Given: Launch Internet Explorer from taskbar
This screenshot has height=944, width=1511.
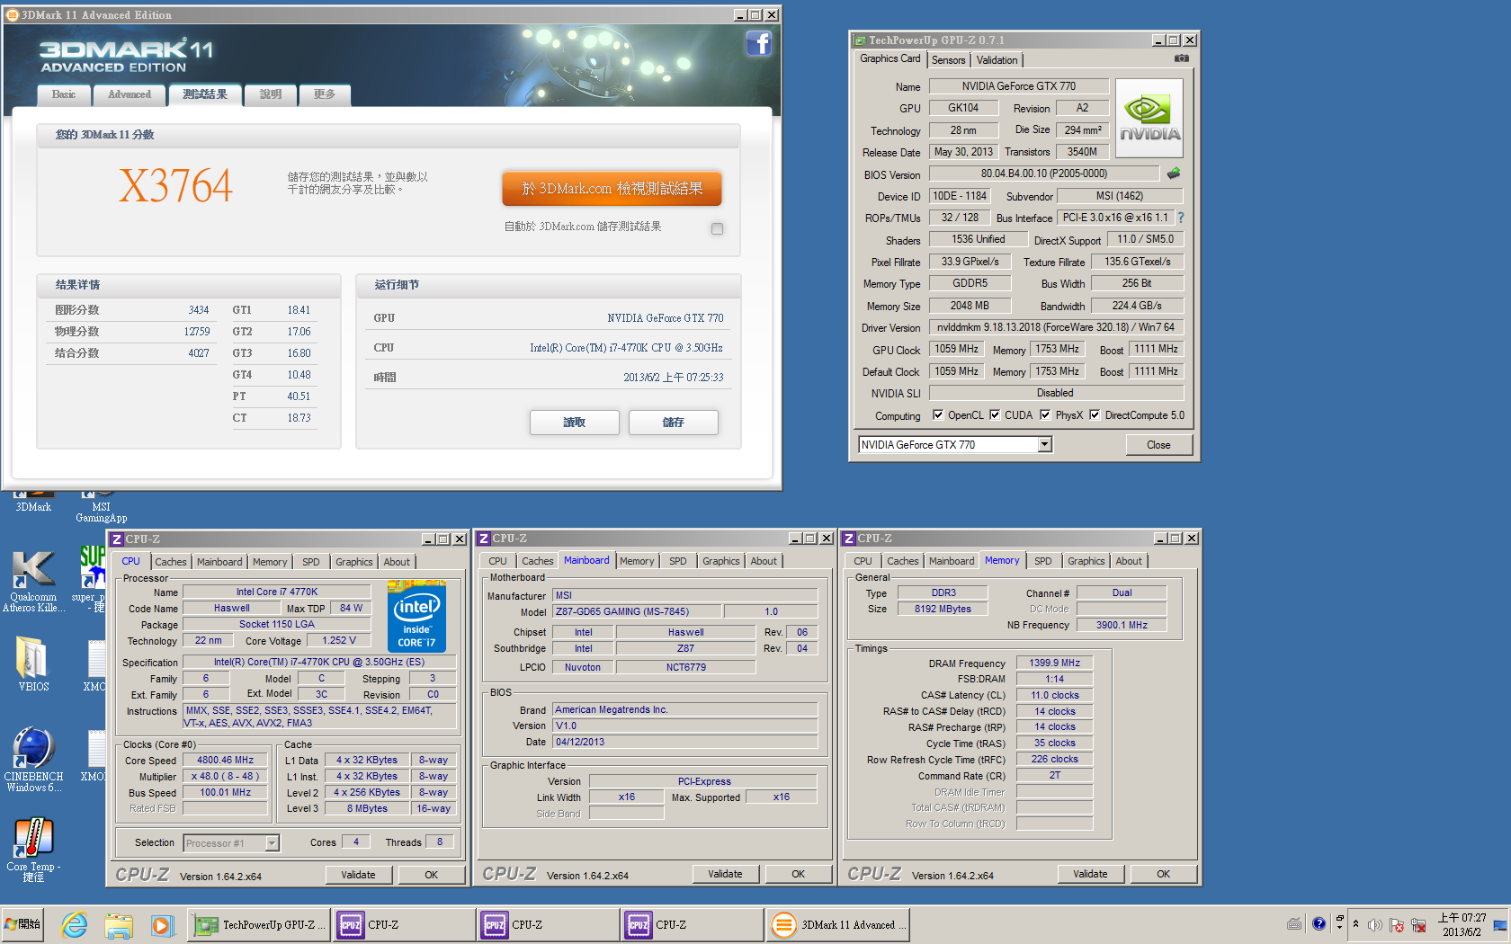Looking at the screenshot, I should (x=74, y=924).
